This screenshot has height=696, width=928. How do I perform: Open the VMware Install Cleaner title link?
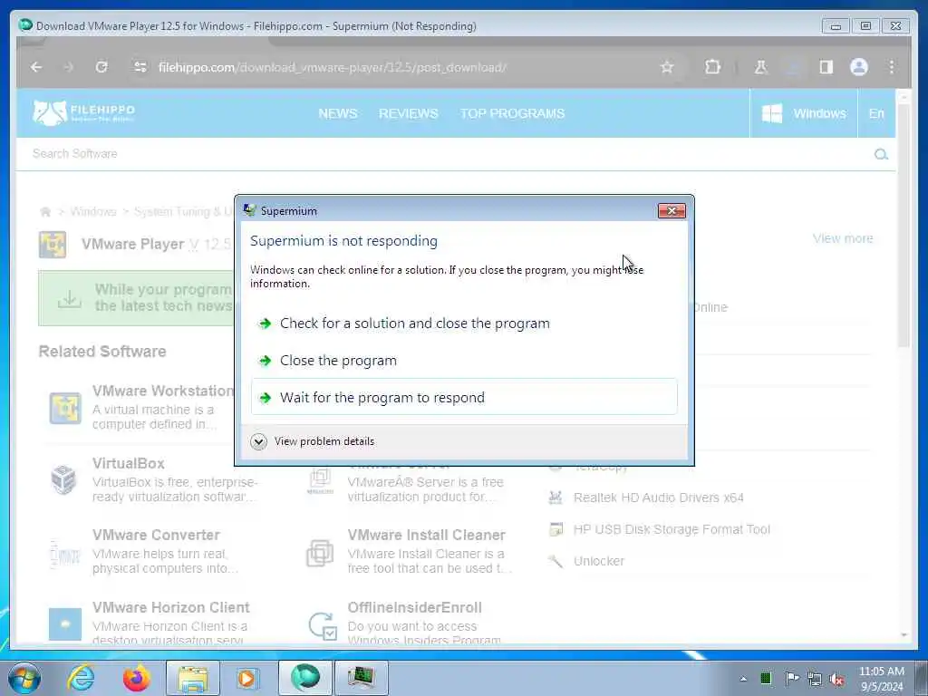tap(426, 535)
